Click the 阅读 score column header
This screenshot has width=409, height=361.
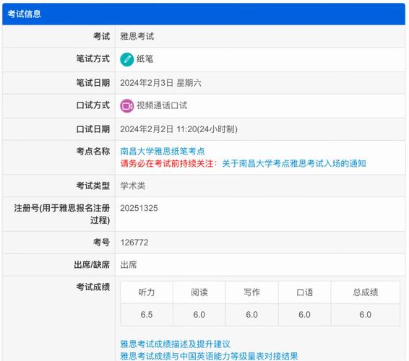(199, 292)
